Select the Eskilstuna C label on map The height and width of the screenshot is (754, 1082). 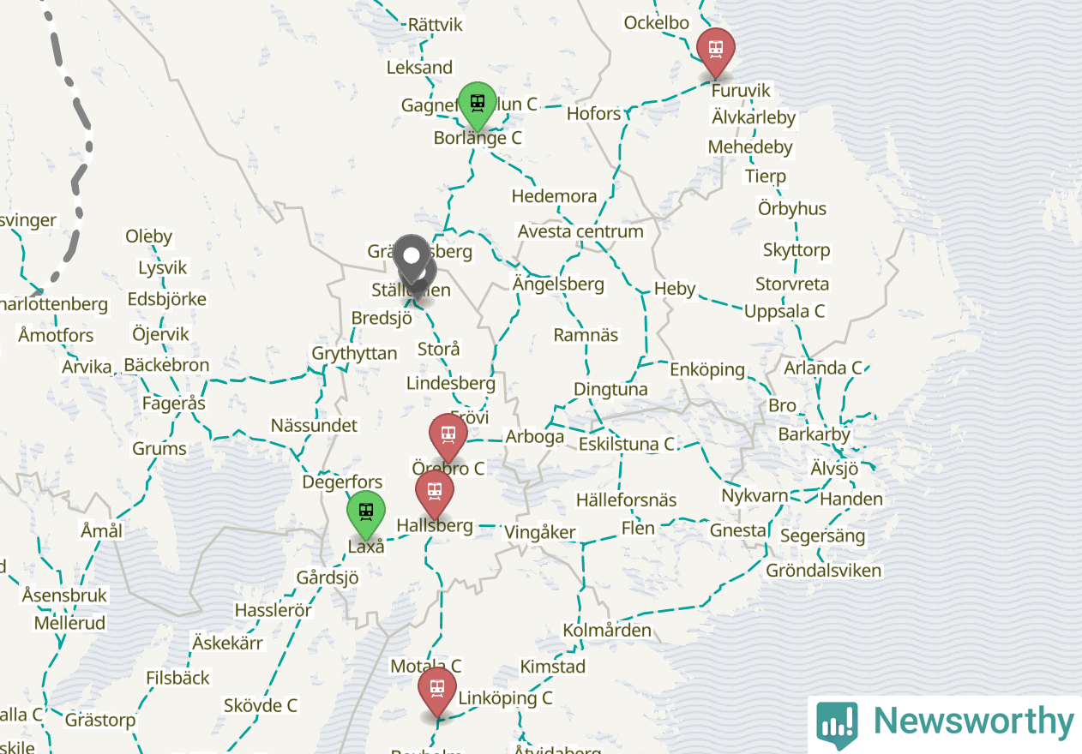pos(627,445)
